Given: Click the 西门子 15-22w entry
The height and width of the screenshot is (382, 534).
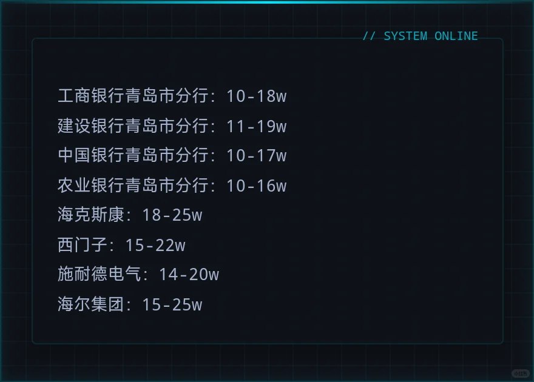Looking at the screenshot, I should [x=121, y=245].
